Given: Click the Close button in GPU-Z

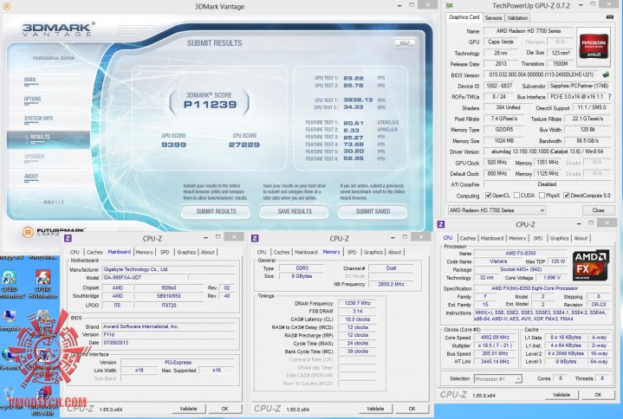Looking at the screenshot, I should click(598, 209).
